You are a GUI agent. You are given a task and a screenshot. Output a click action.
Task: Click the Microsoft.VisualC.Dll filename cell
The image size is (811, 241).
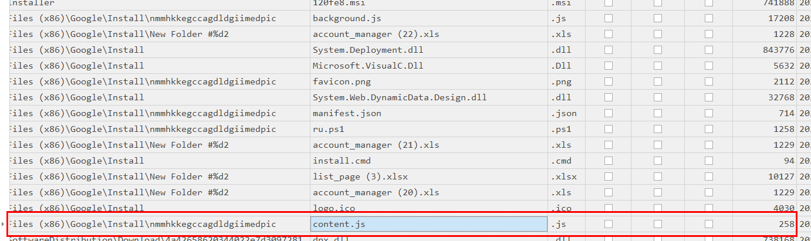[x=428, y=66]
